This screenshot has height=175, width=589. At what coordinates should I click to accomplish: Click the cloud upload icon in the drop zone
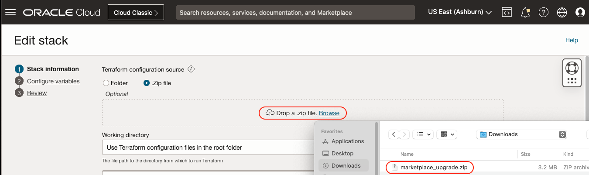coord(270,113)
